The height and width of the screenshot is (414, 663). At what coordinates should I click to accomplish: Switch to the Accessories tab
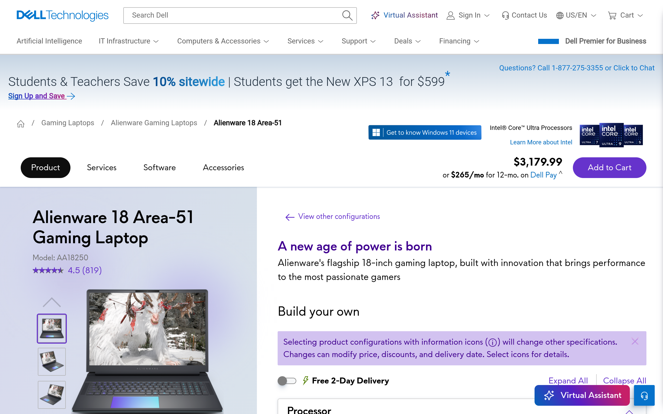click(223, 168)
